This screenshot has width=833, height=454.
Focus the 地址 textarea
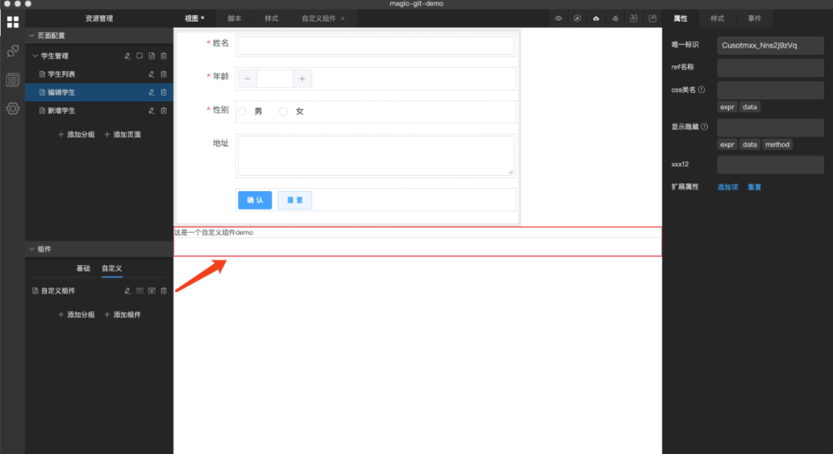[376, 156]
